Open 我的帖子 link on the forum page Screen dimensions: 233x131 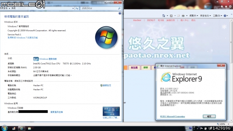coord(151,20)
